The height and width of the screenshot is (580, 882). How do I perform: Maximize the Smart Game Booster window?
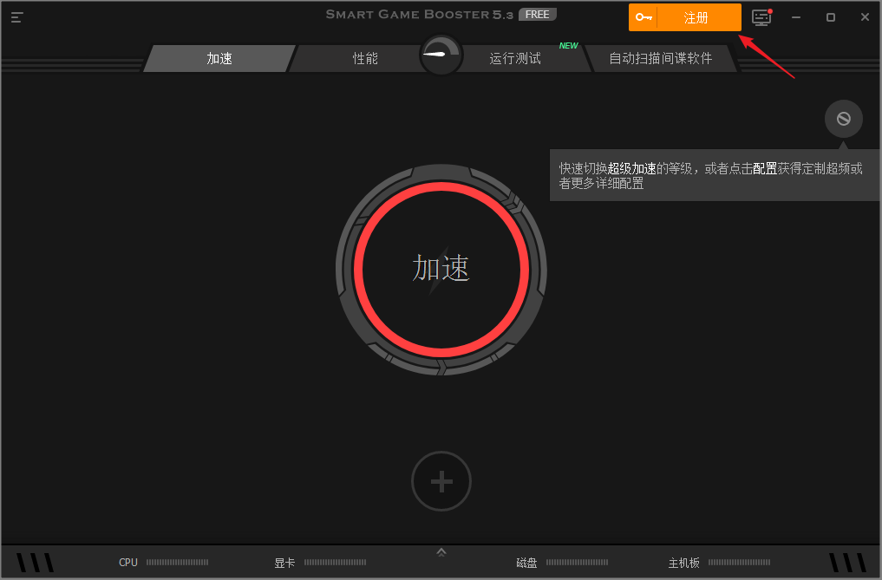[x=830, y=17]
